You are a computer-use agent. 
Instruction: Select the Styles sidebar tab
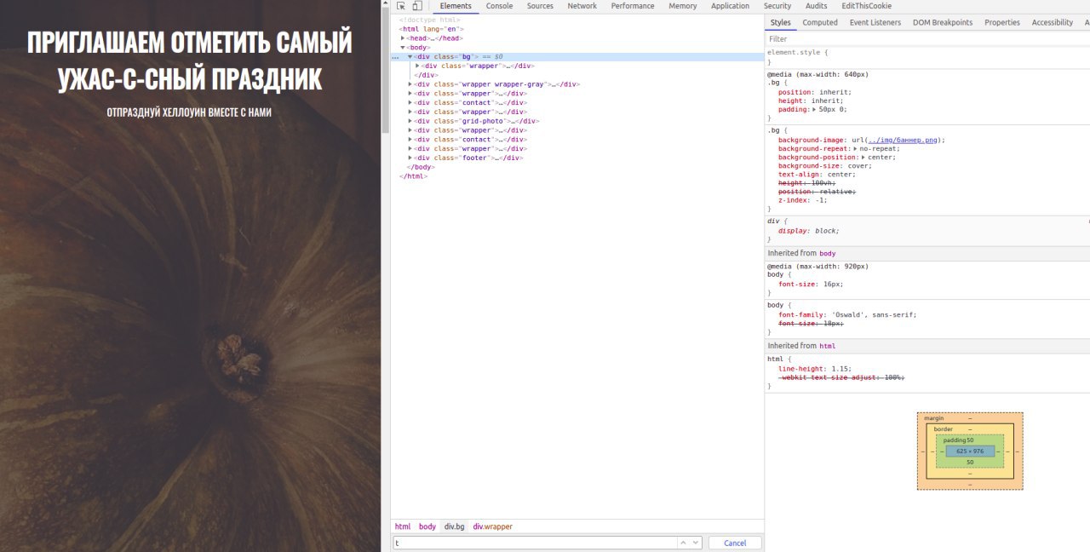(780, 23)
